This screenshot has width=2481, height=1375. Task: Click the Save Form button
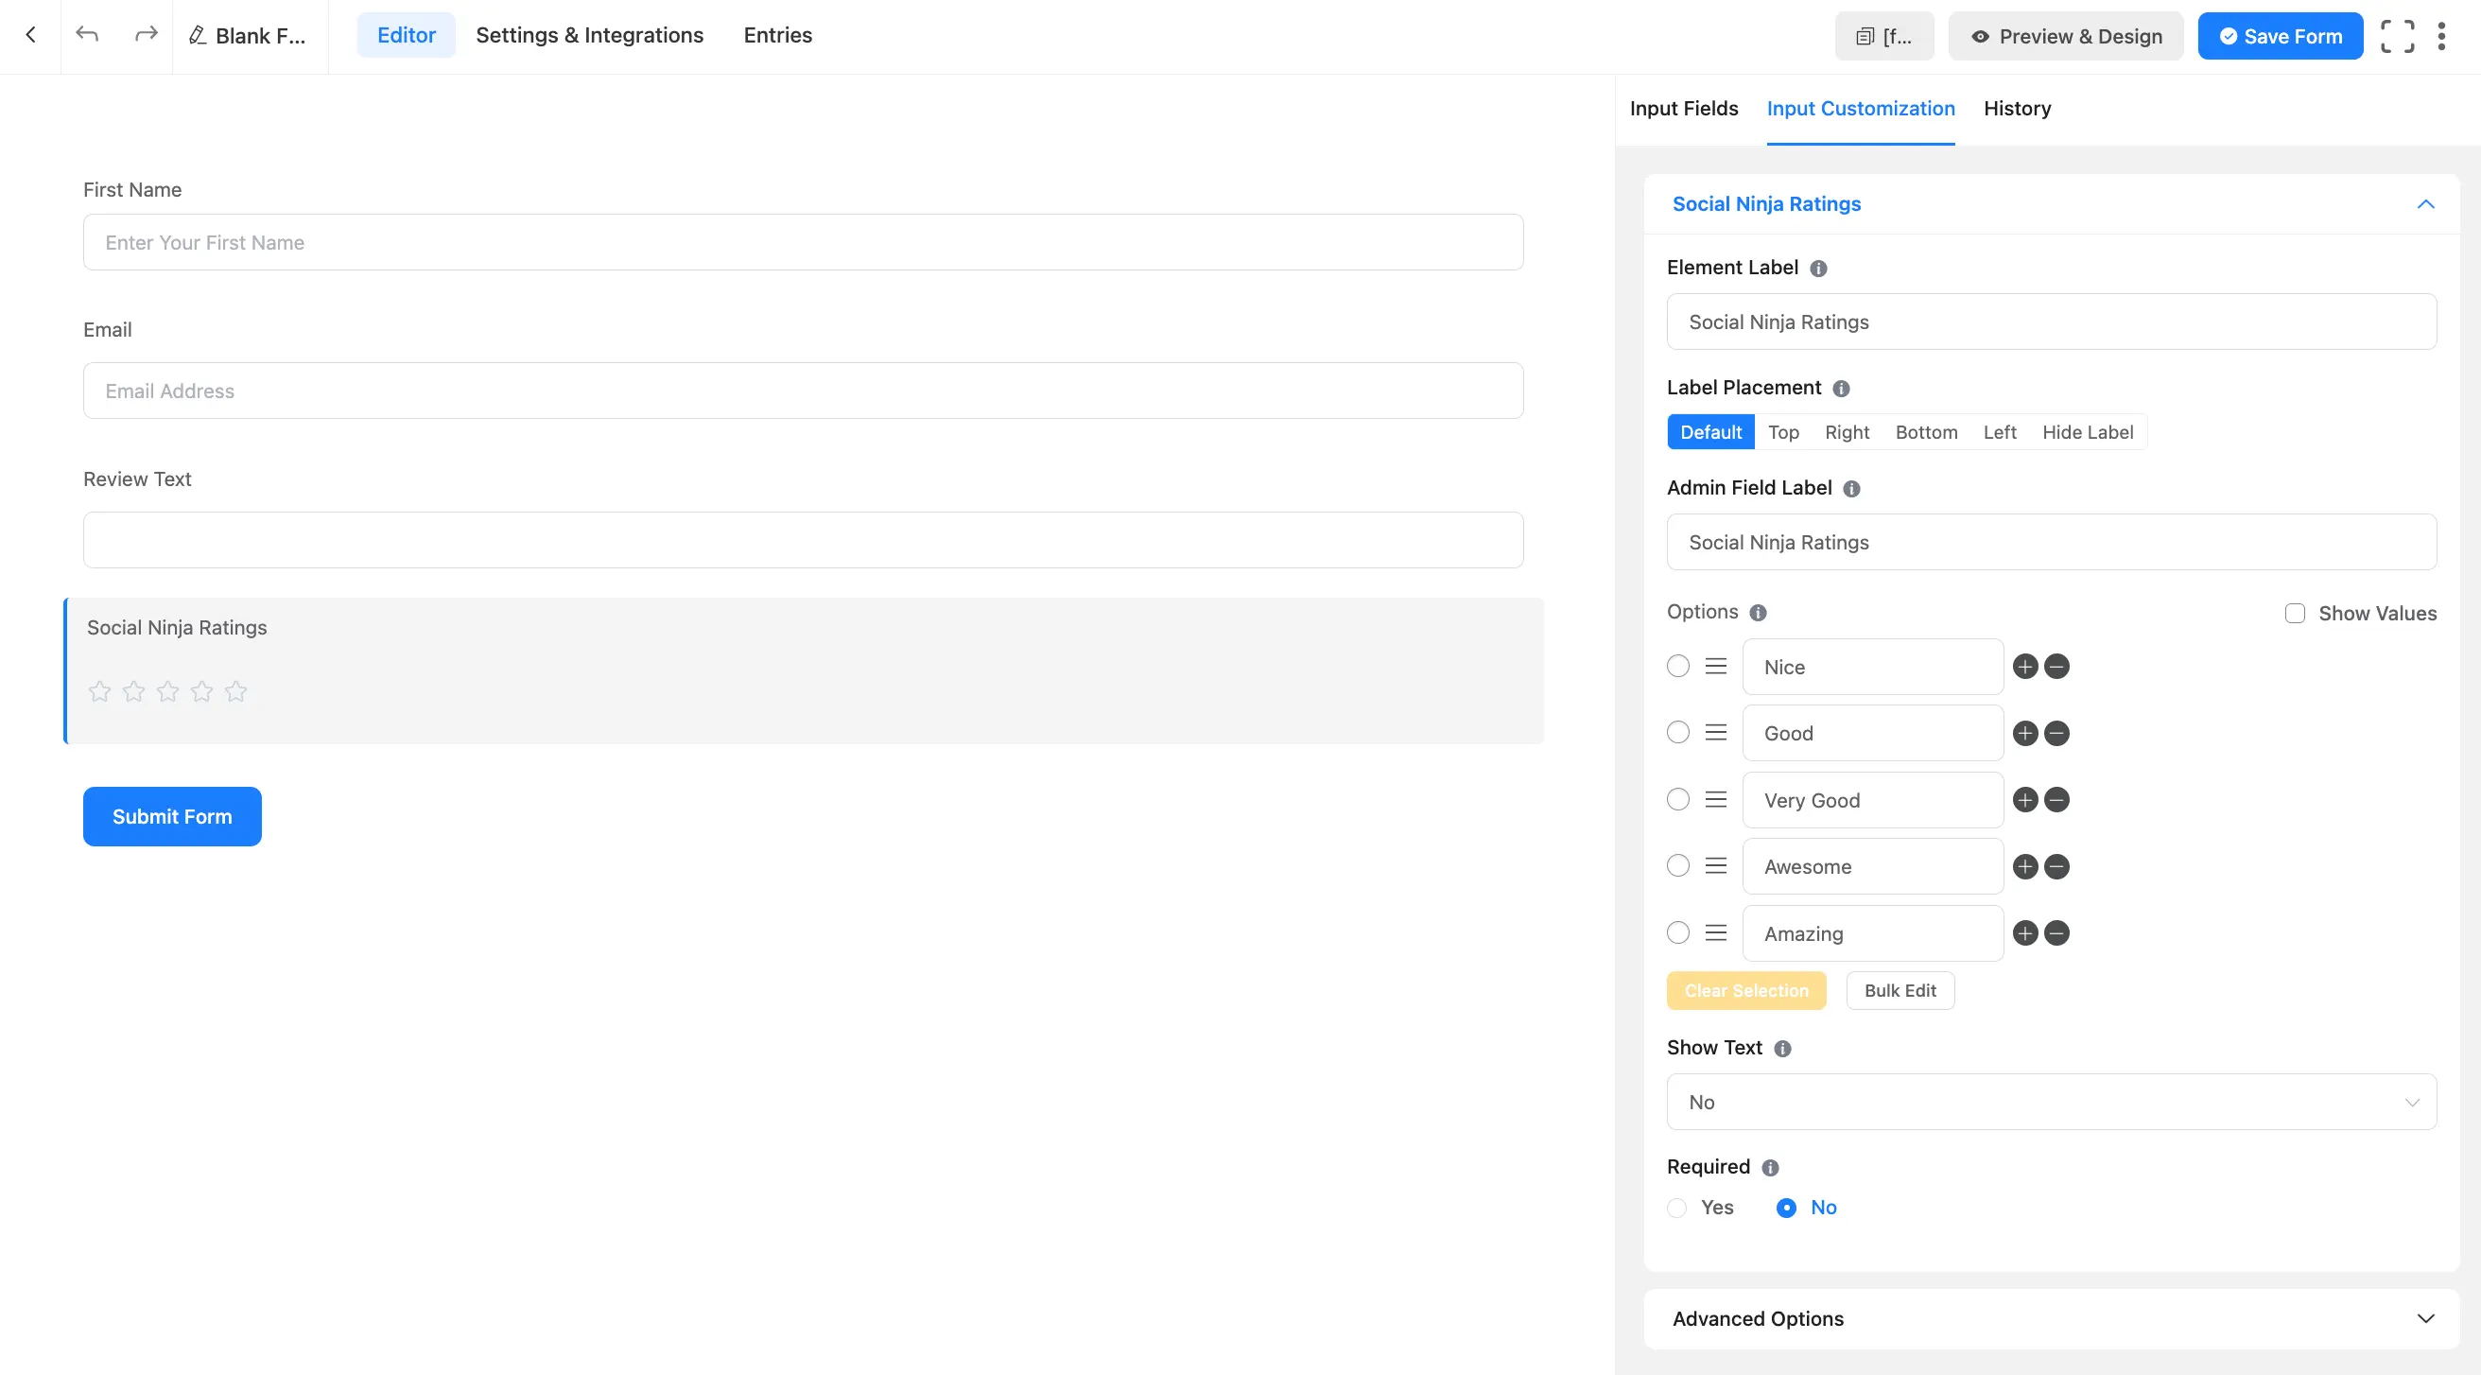tap(2280, 35)
